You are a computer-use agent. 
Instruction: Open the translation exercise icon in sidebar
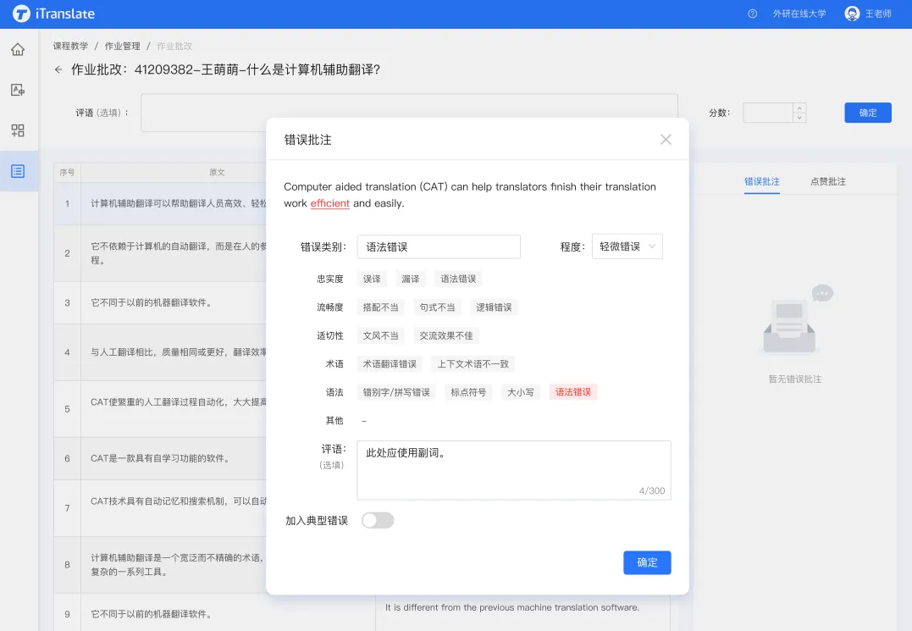point(18,90)
